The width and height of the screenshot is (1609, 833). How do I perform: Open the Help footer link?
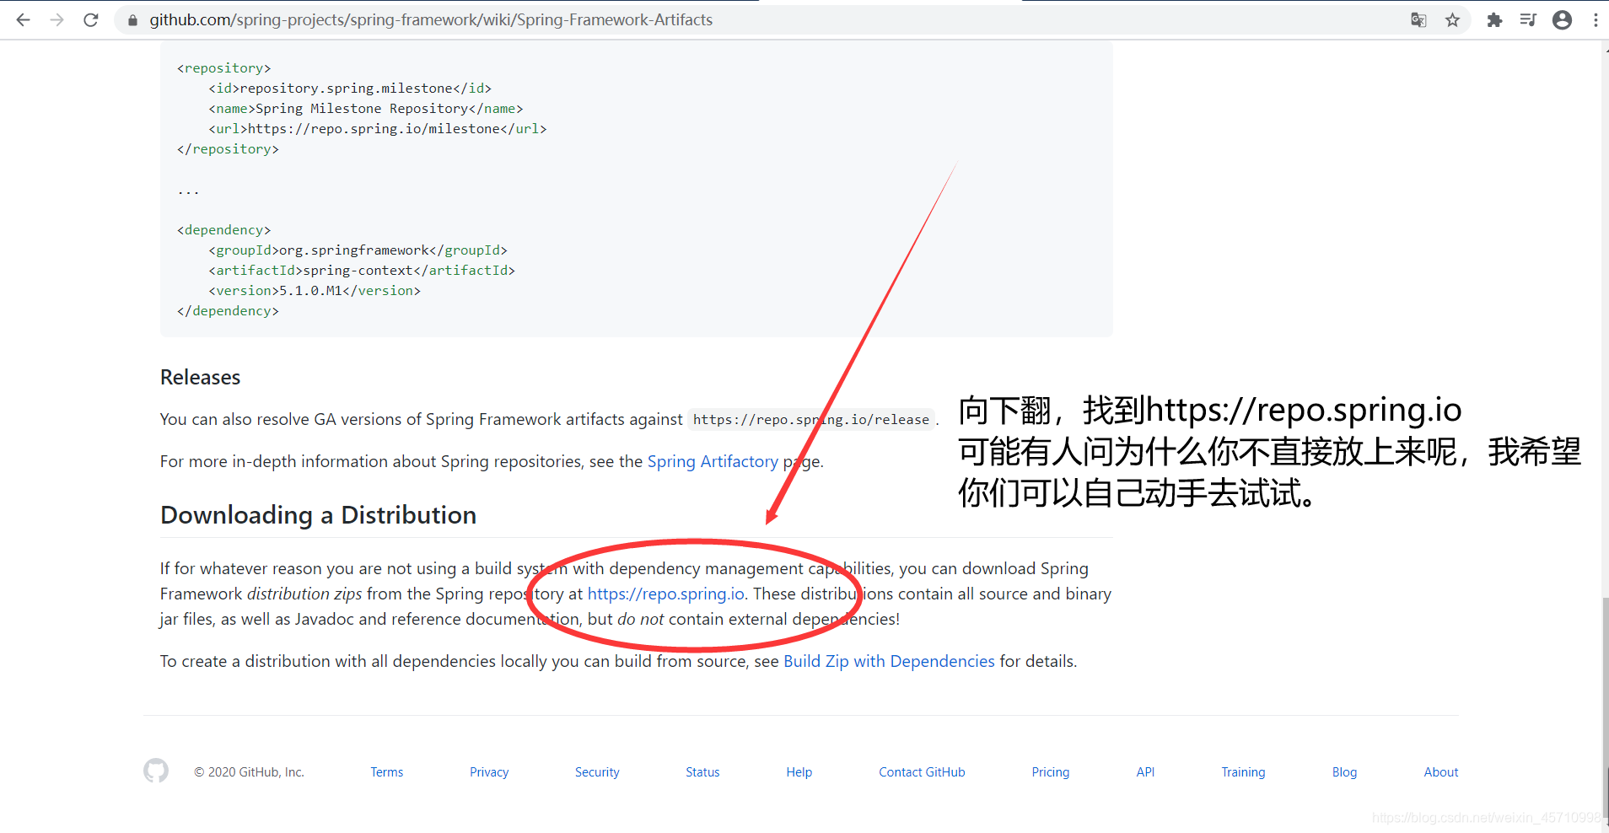pyautogui.click(x=799, y=771)
